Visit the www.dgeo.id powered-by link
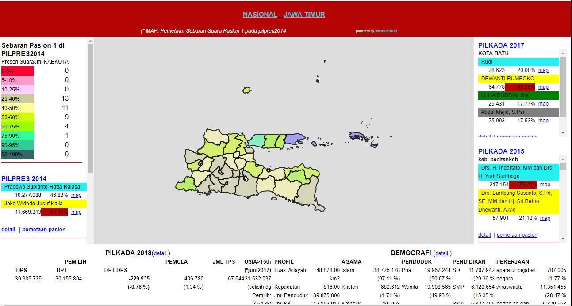 (386, 31)
